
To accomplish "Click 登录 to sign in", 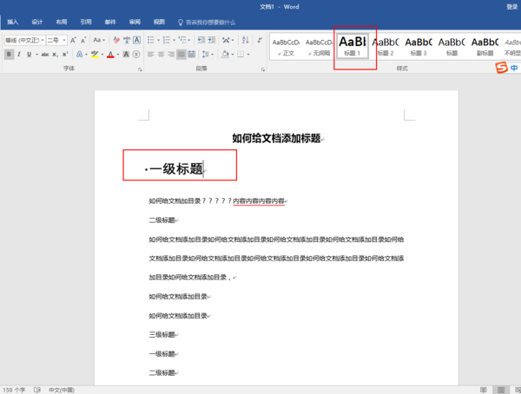I will 511,6.
